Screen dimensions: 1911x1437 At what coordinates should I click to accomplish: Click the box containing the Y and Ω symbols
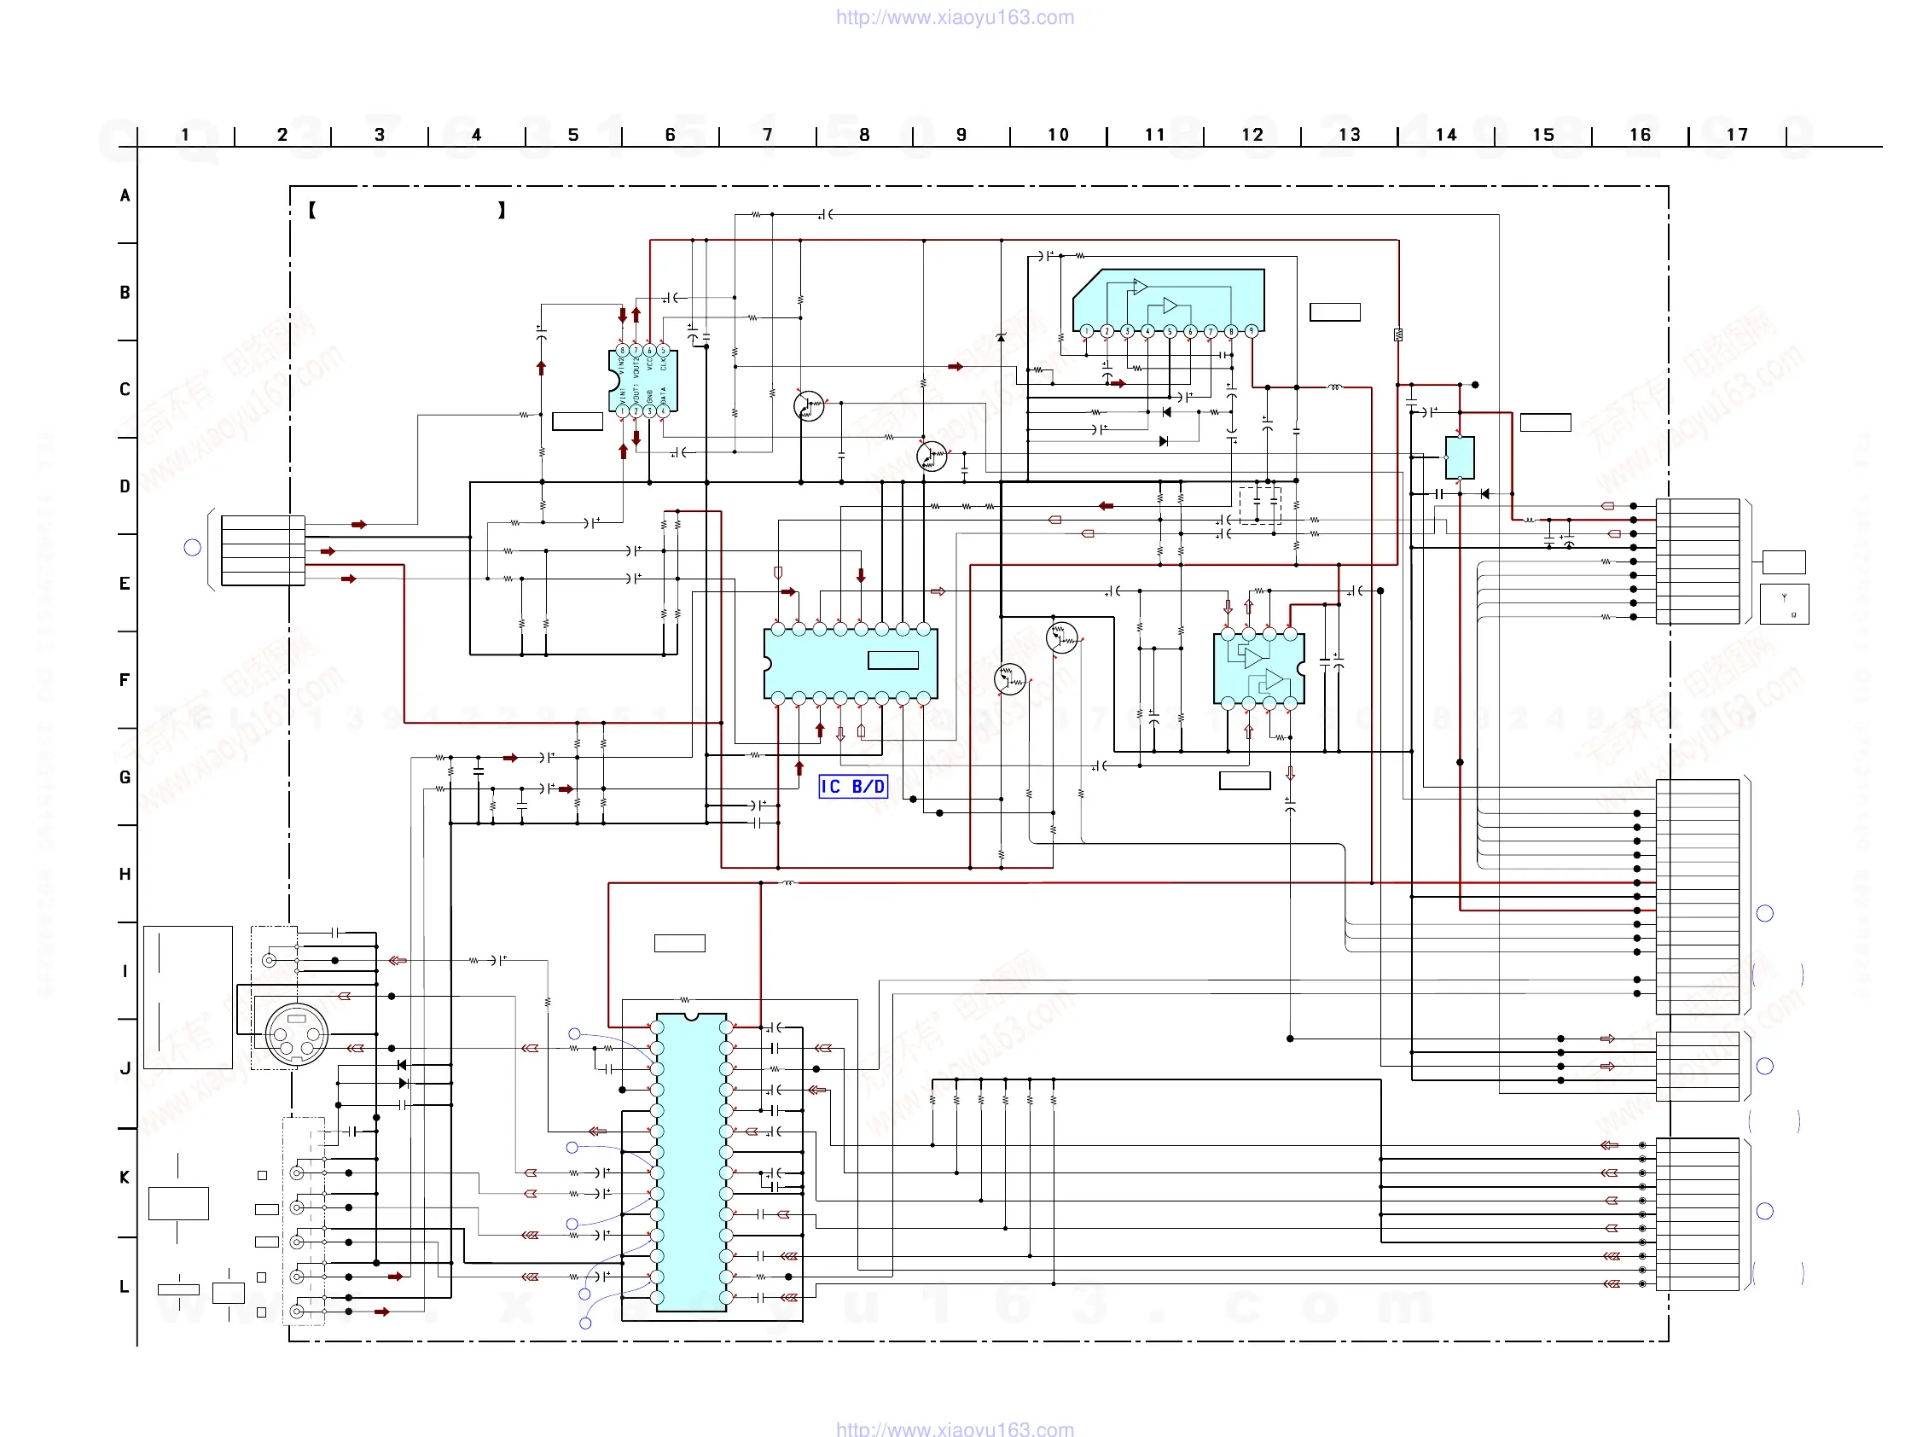[x=1784, y=604]
